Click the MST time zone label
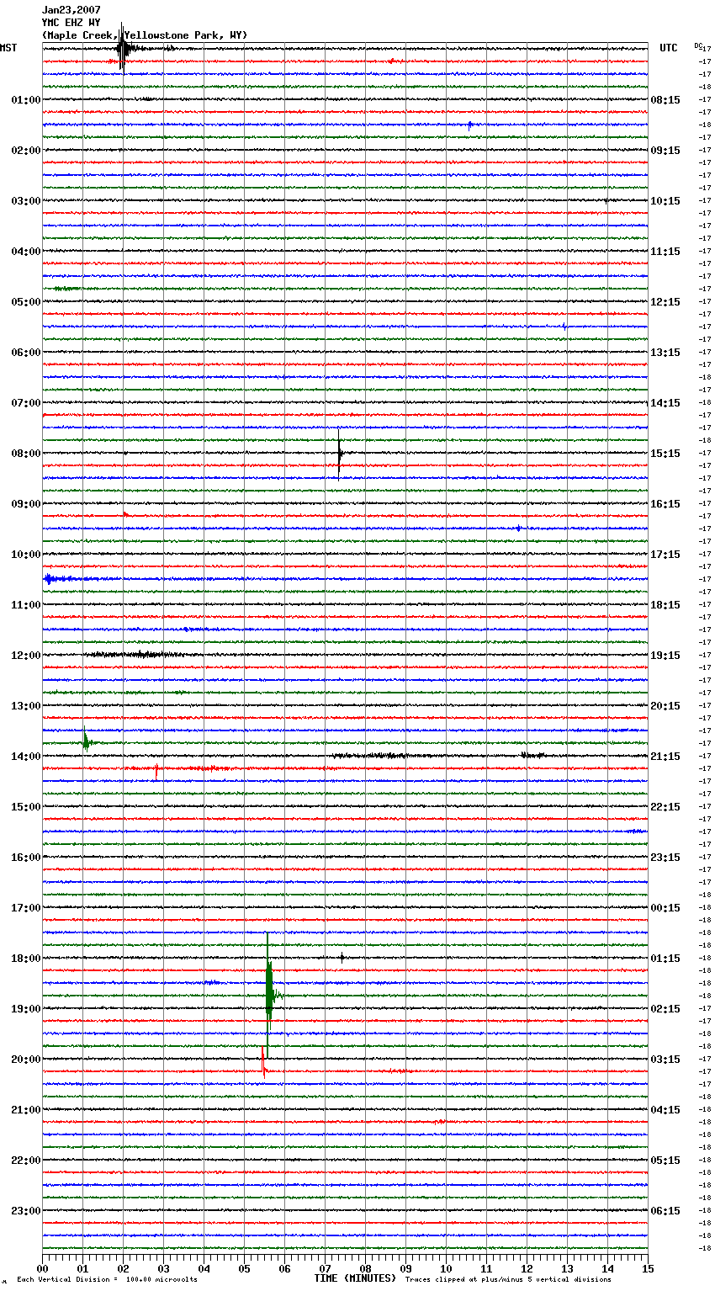The height and width of the screenshot is (1291, 715). pos(8,48)
